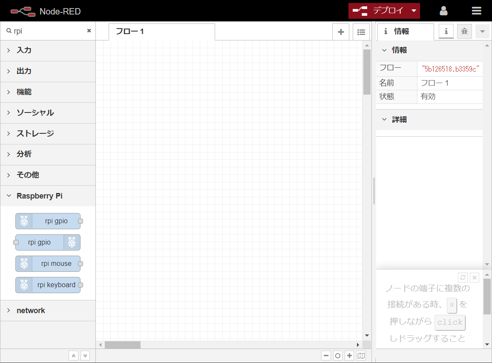Click the workspace scroll down arrow
Image resolution: width=492 pixels, height=363 pixels.
tap(367, 336)
